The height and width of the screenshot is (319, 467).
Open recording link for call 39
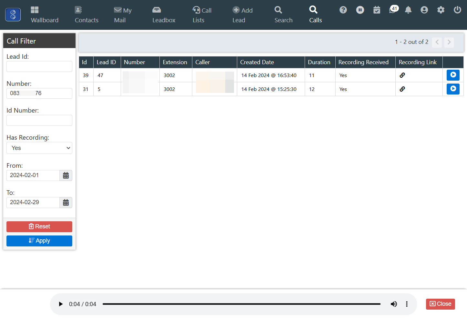[402, 75]
